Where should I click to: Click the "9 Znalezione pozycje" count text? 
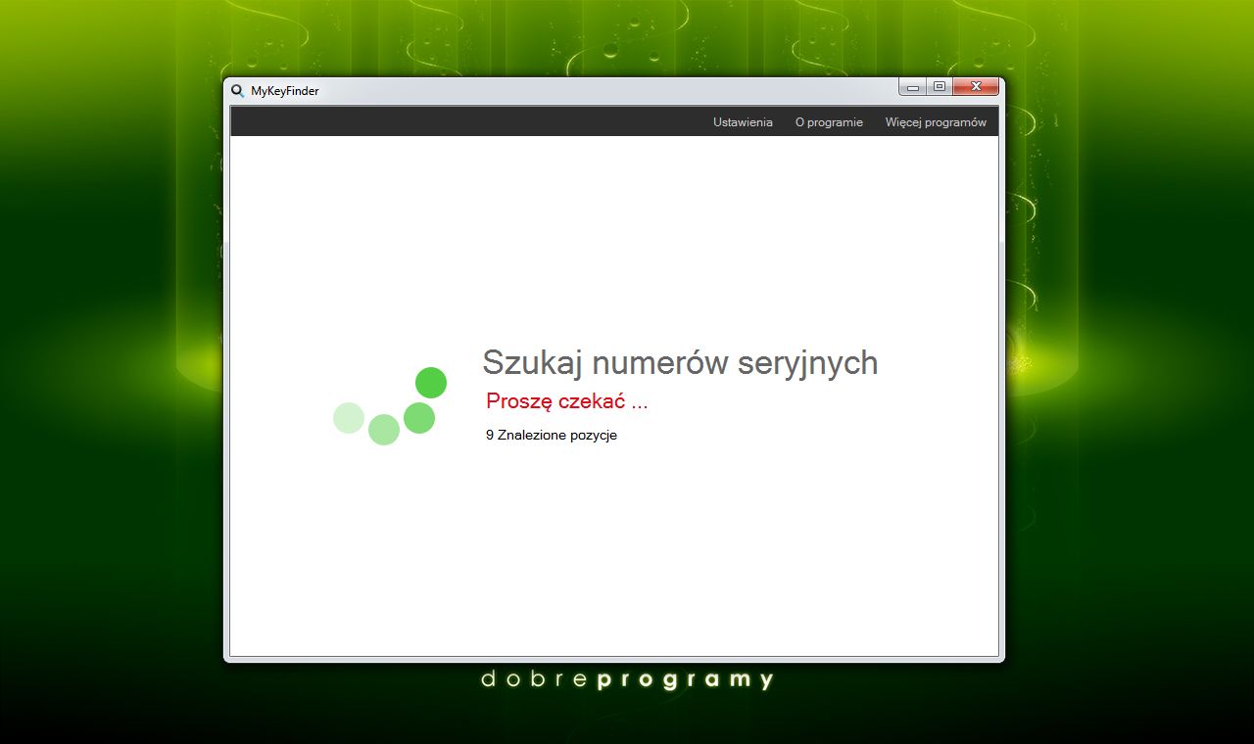click(552, 435)
